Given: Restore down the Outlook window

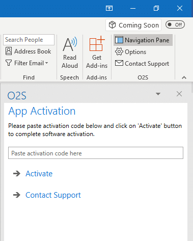Looking at the screenshot, I should pos(156,8).
